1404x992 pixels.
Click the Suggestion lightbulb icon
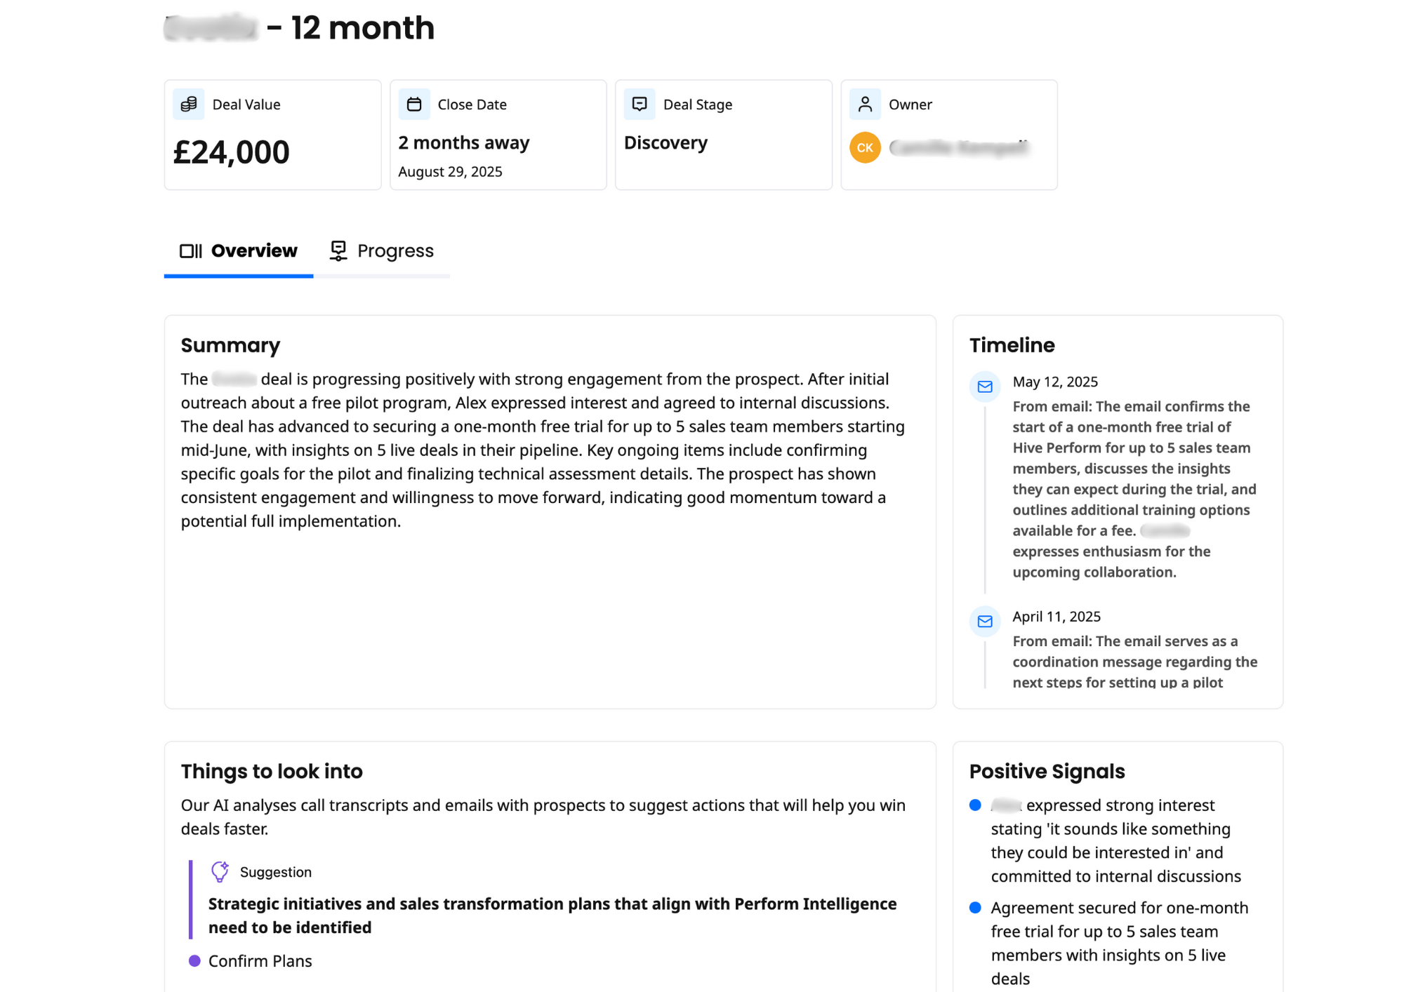click(x=220, y=871)
